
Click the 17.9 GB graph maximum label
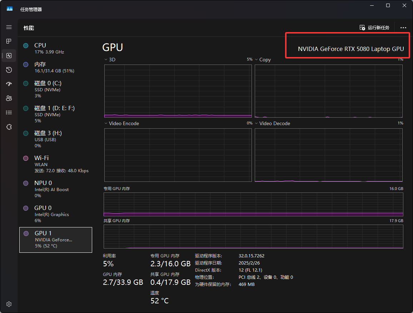[397, 221]
